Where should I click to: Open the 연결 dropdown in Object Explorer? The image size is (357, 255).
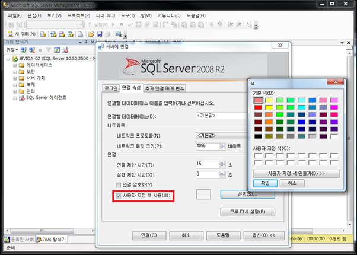[12, 50]
